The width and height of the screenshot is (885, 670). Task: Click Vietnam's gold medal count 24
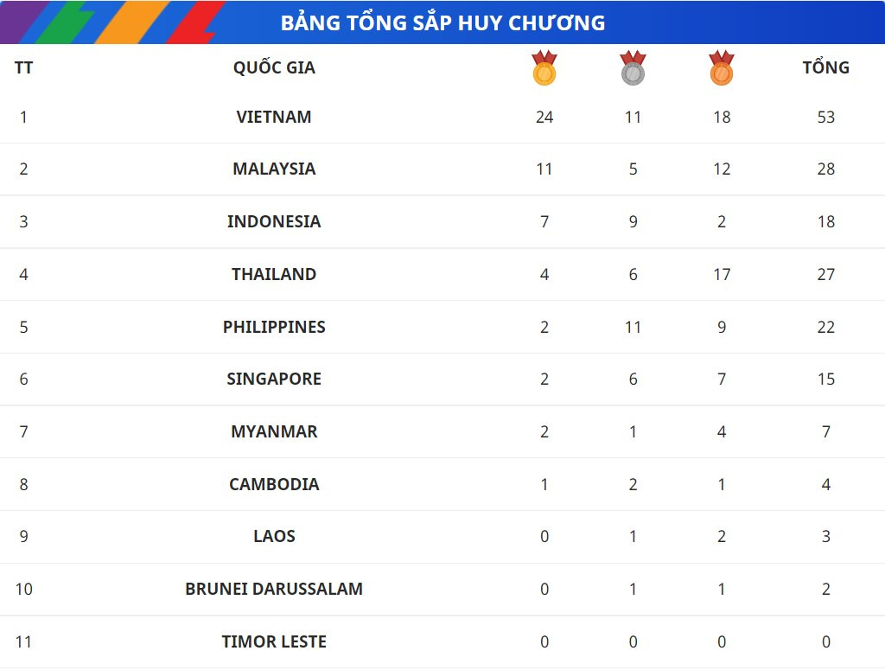544,117
